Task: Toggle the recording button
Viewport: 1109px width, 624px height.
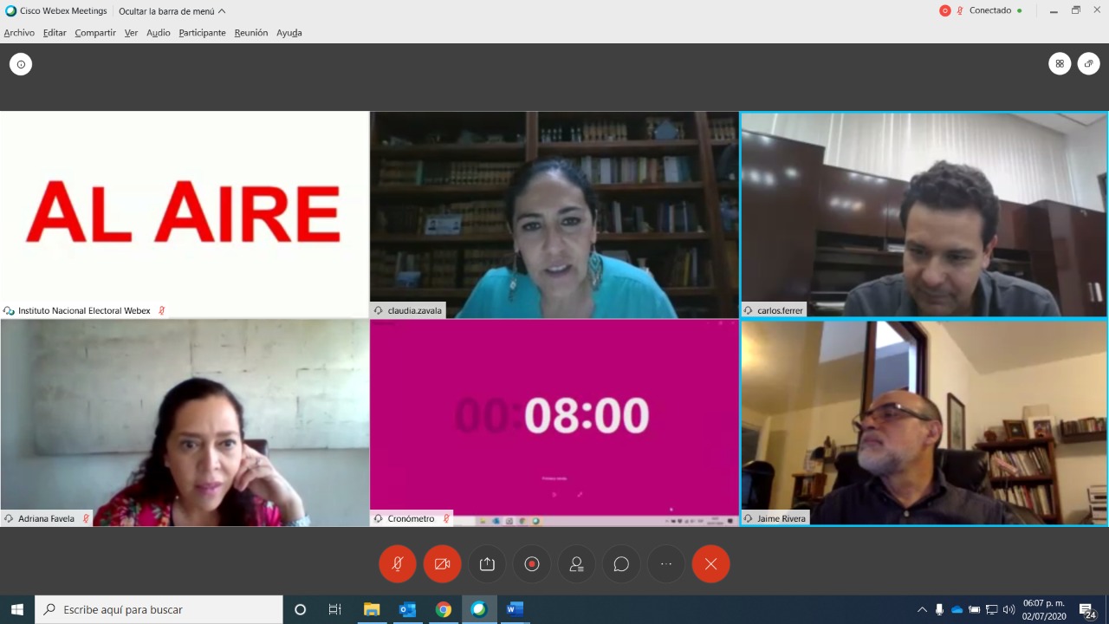Action: click(x=532, y=564)
